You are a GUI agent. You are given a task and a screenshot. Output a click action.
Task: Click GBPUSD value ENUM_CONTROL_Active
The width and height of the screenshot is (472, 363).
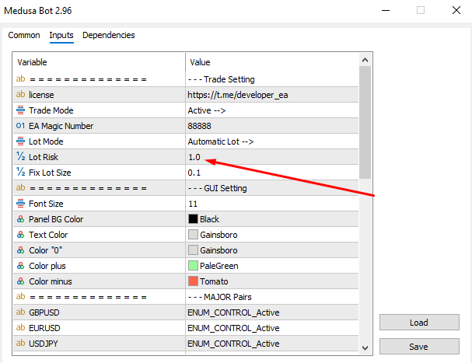click(x=233, y=312)
